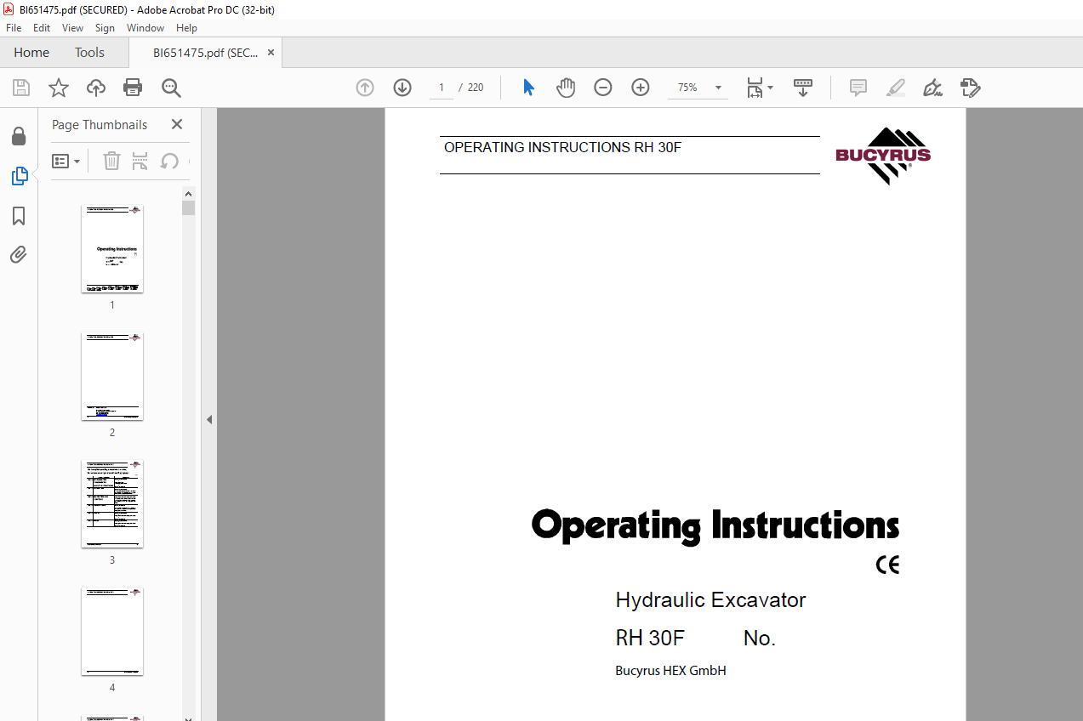Screen dimensions: 1083x721
Task: Collapse the navigation pane arrow
Action: (208, 419)
